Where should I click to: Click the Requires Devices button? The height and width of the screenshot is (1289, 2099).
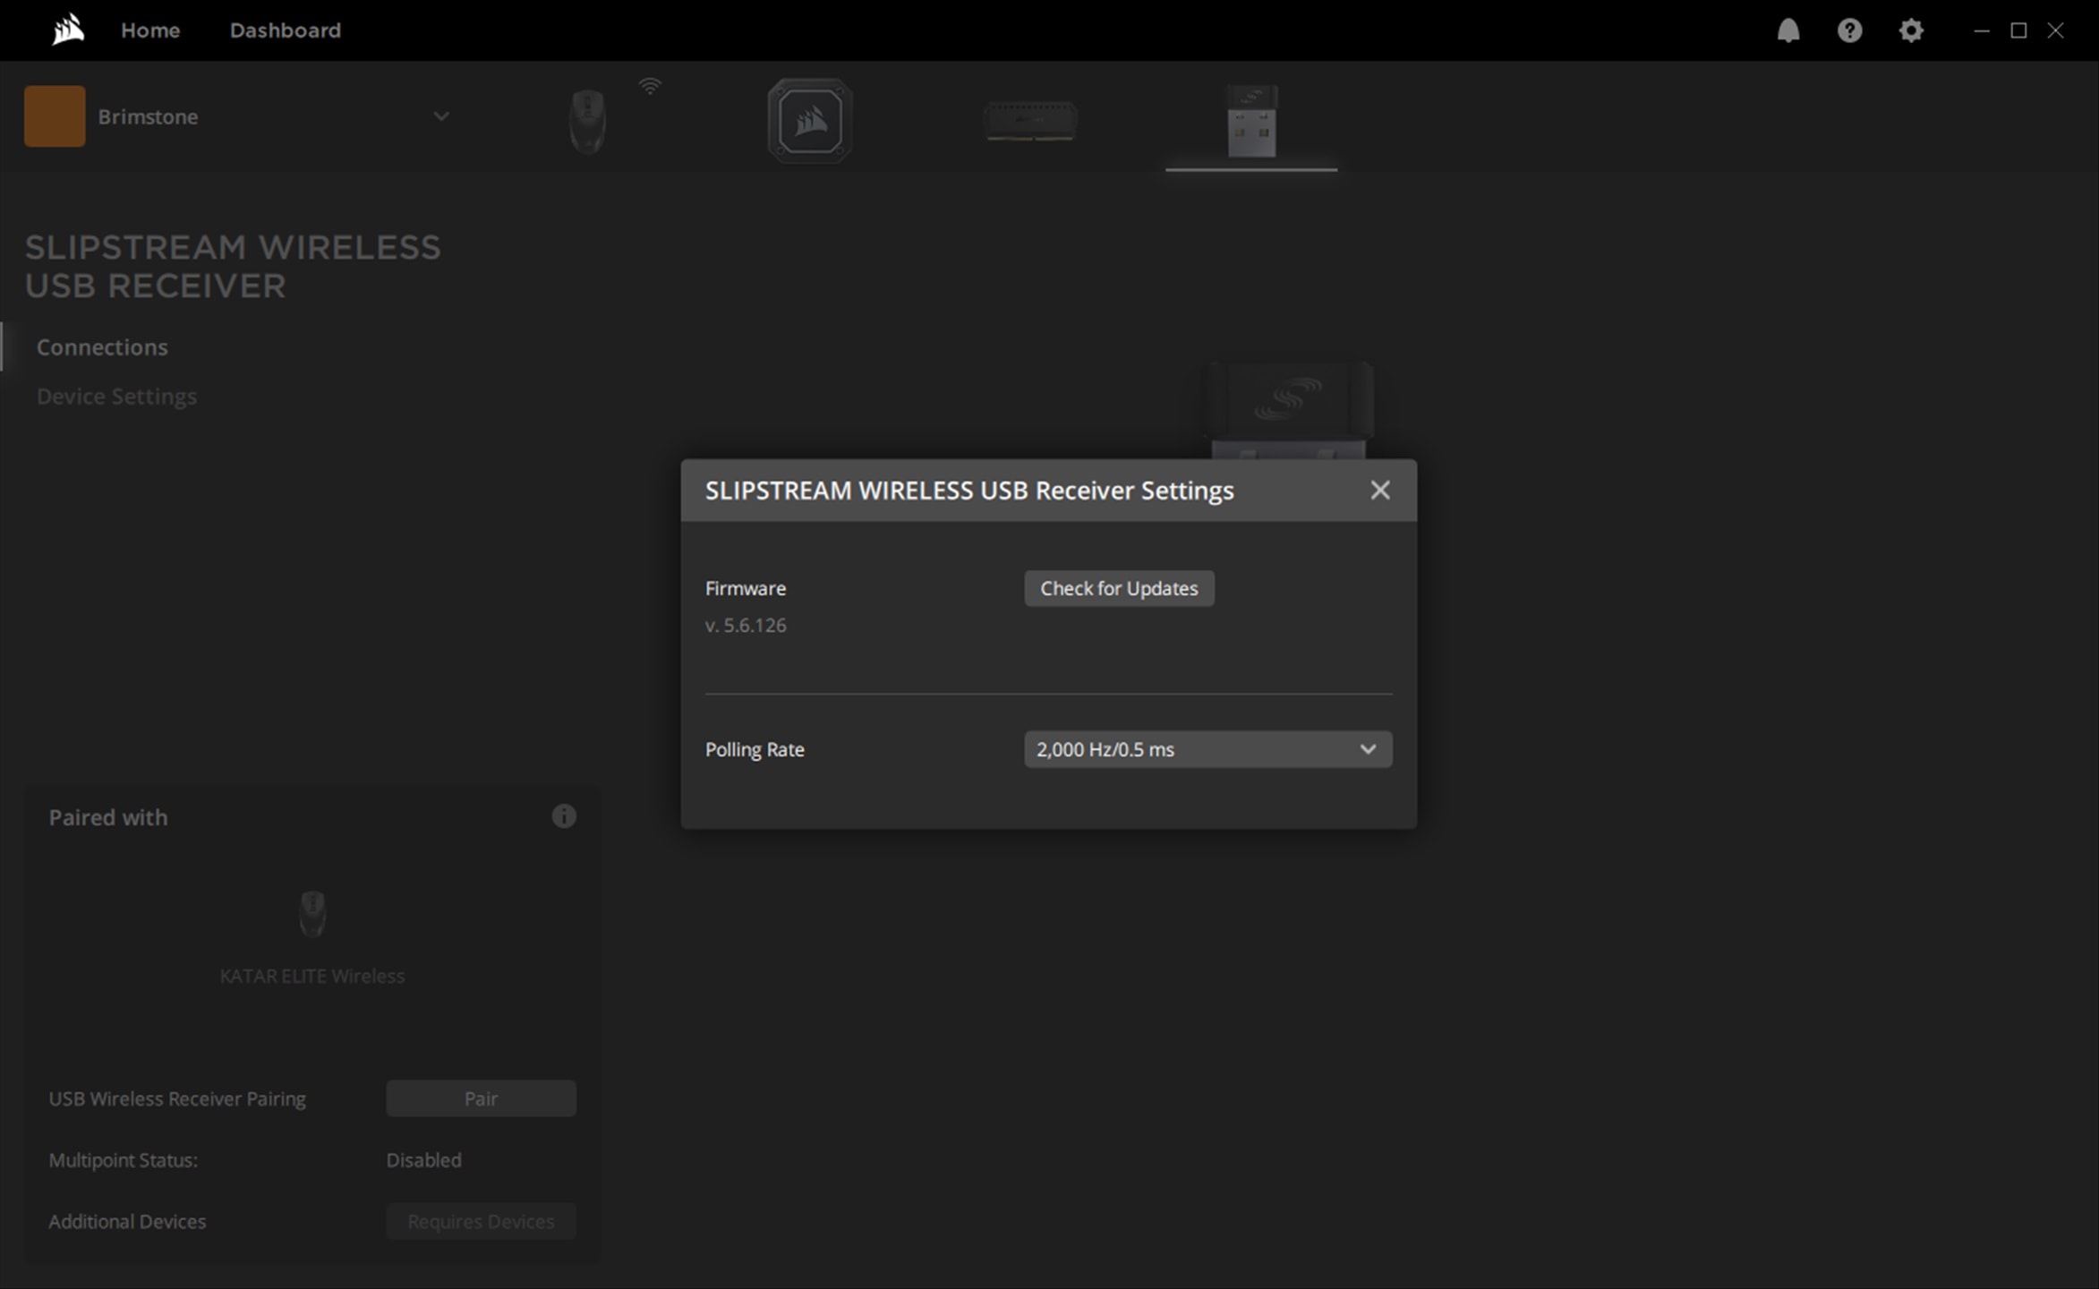coord(481,1222)
